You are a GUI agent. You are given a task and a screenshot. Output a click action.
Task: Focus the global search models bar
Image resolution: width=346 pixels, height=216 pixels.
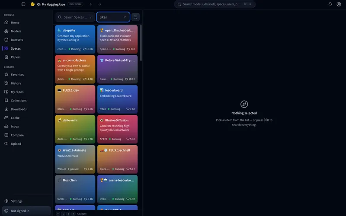point(215,4)
